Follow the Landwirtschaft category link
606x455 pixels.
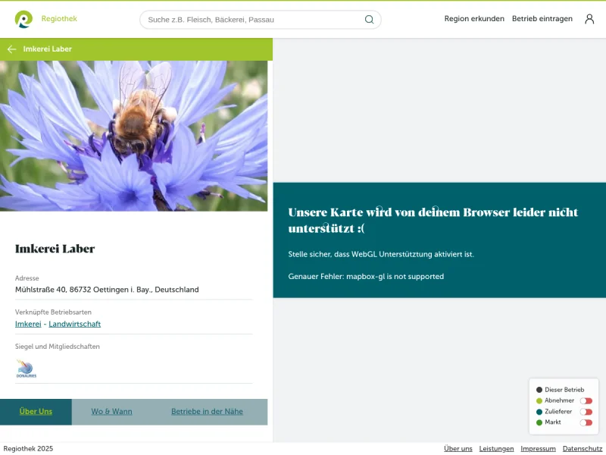(x=74, y=324)
